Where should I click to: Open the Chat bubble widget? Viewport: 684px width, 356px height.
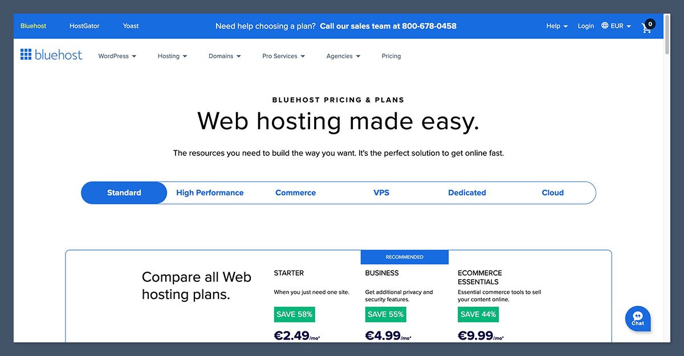pyautogui.click(x=637, y=319)
